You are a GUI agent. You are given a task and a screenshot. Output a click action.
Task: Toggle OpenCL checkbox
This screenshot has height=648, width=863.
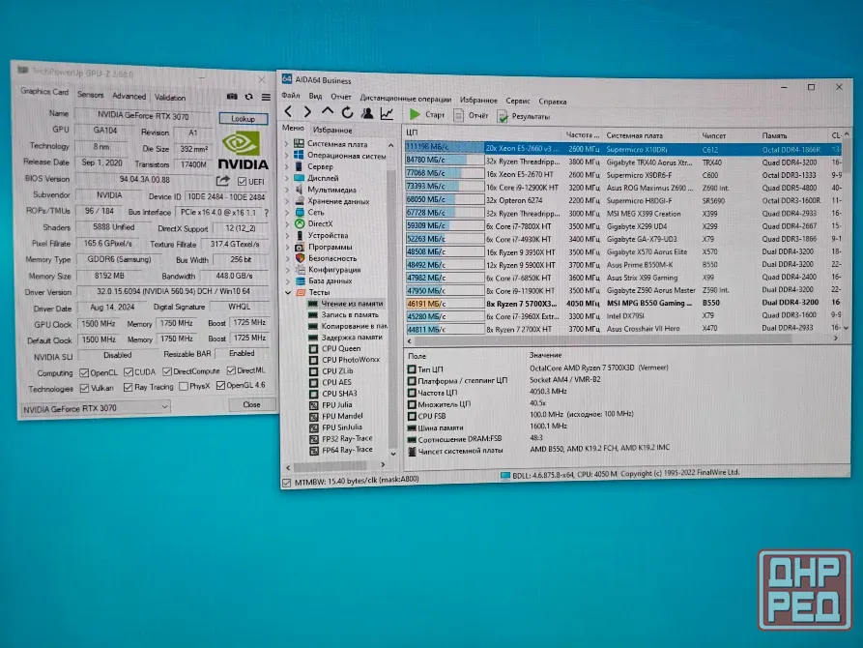click(x=84, y=373)
